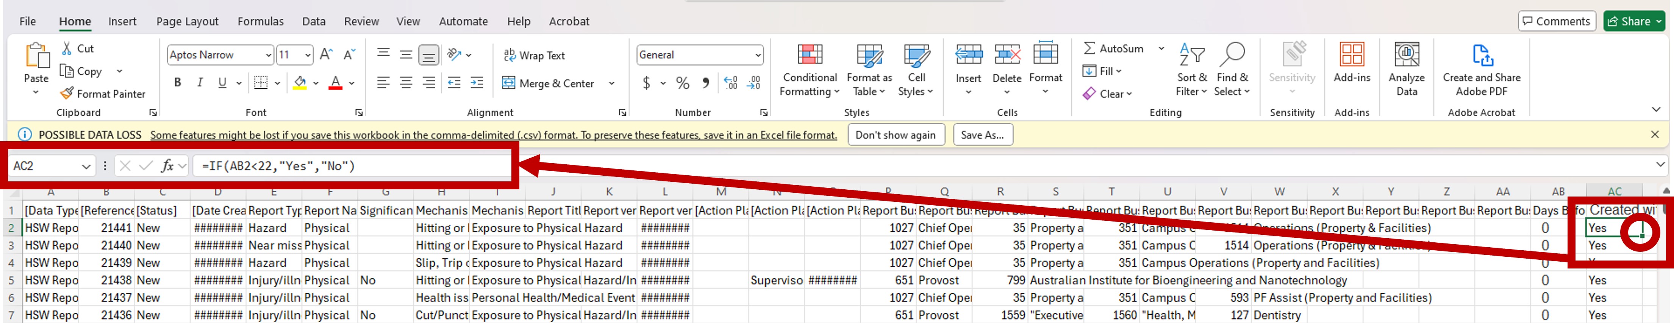
Task: Expand the AutoSum dropdown arrow
Action: pyautogui.click(x=1161, y=48)
